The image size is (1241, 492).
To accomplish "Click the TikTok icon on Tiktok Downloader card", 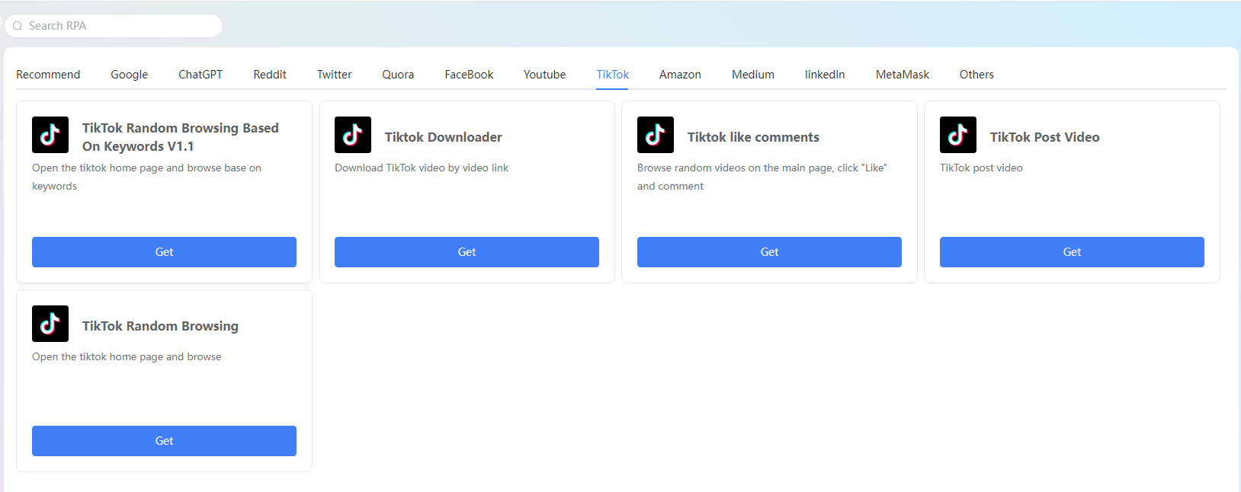I will tap(353, 135).
